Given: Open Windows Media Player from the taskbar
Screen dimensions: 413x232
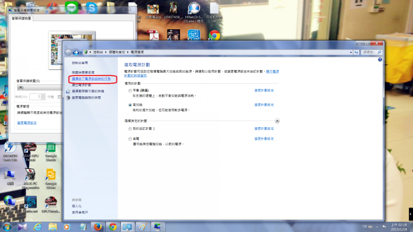Looking at the screenshot, I should (67, 227).
